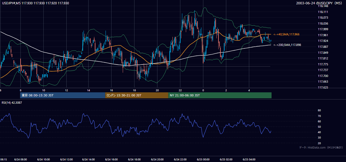Click hour label 22 under price chart

180,90
